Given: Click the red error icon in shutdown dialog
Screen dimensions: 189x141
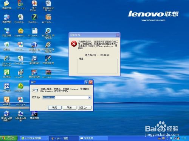Looking at the screenshot, I should (74, 44).
